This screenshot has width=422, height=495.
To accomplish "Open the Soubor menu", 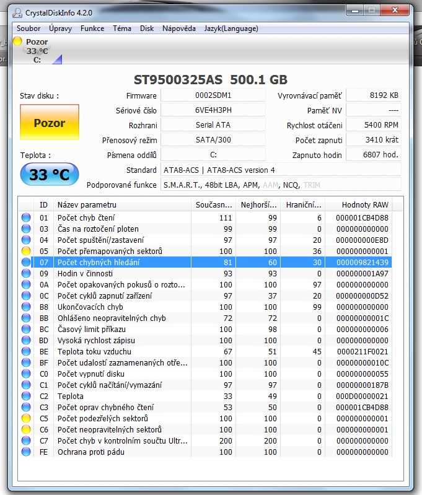I will tap(29, 28).
